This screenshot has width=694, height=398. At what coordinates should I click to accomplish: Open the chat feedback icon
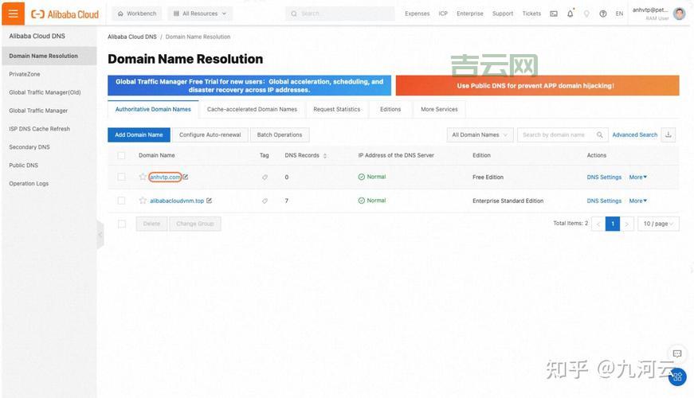click(x=676, y=353)
